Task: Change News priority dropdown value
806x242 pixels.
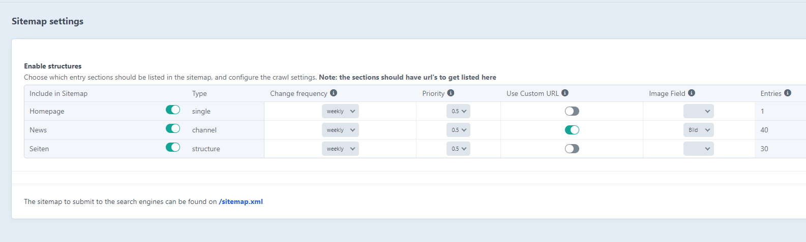Action: [458, 130]
